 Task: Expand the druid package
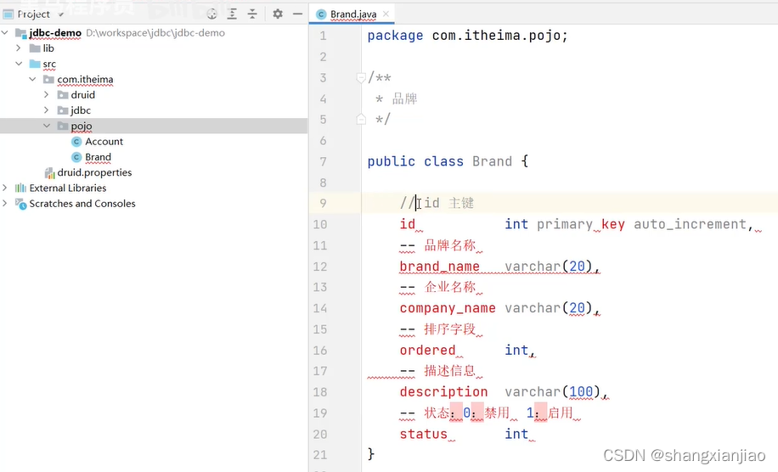(46, 94)
